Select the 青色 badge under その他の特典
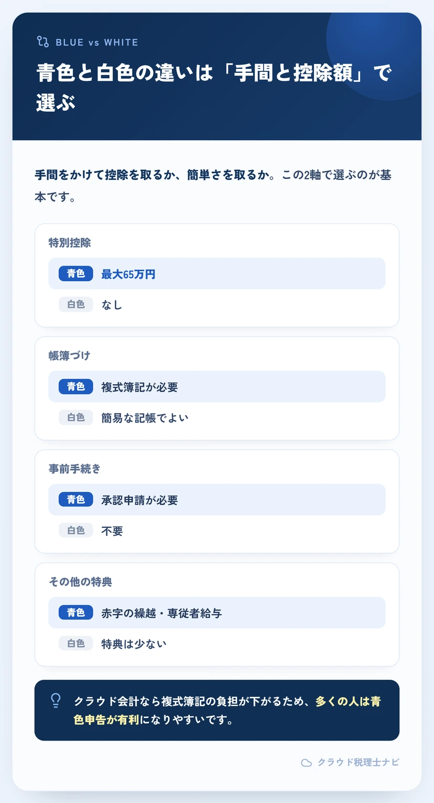 click(x=76, y=612)
